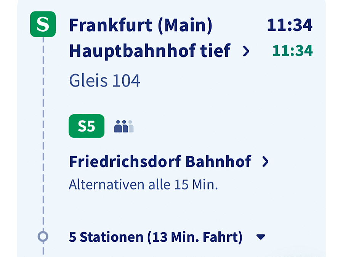Expand the 5 Stationen (13 Min. Fahrt) list
Screen dimensions: 343x257
point(167,237)
